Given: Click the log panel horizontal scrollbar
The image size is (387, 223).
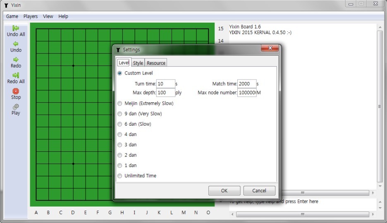Looking at the screenshot, I should pyautogui.click(x=302, y=192).
